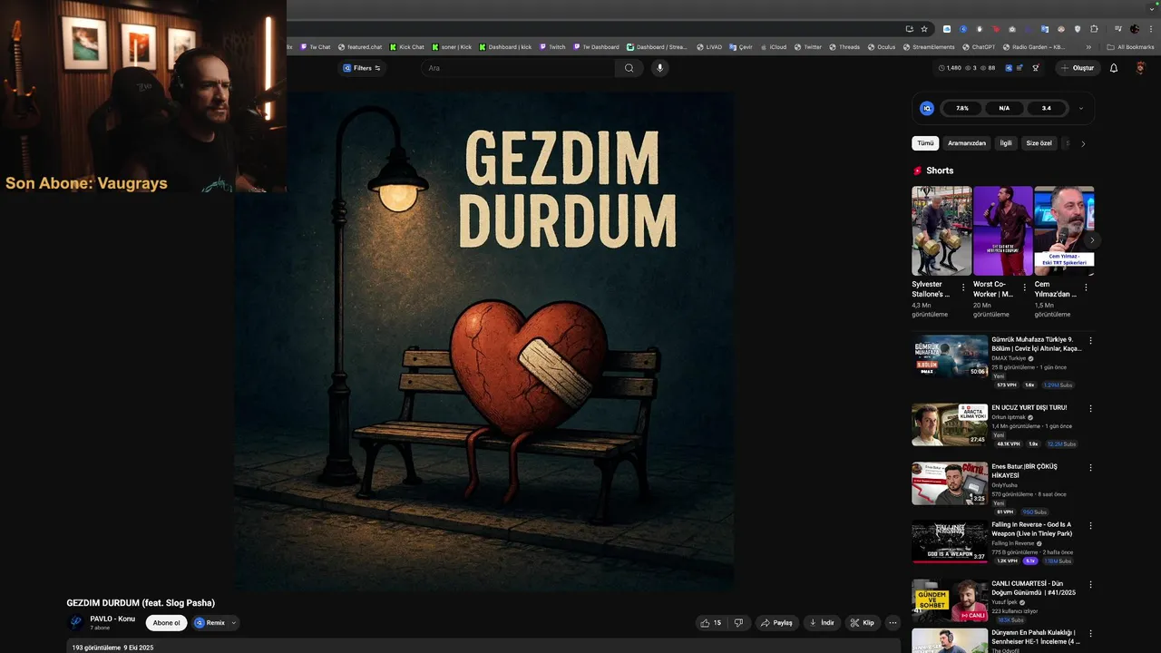Click the GEZDIM DURDUM video title text
Image resolution: width=1161 pixels, height=653 pixels.
point(141,603)
